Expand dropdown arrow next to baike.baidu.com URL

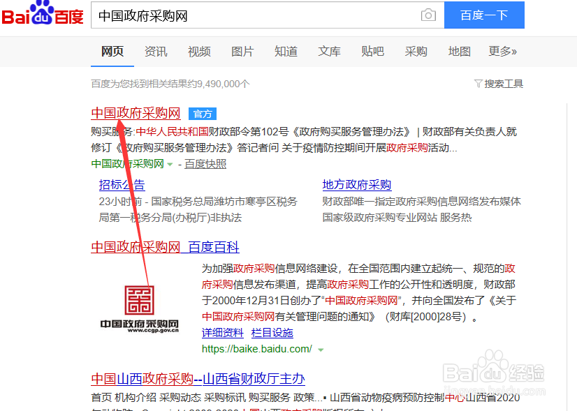[321, 350]
